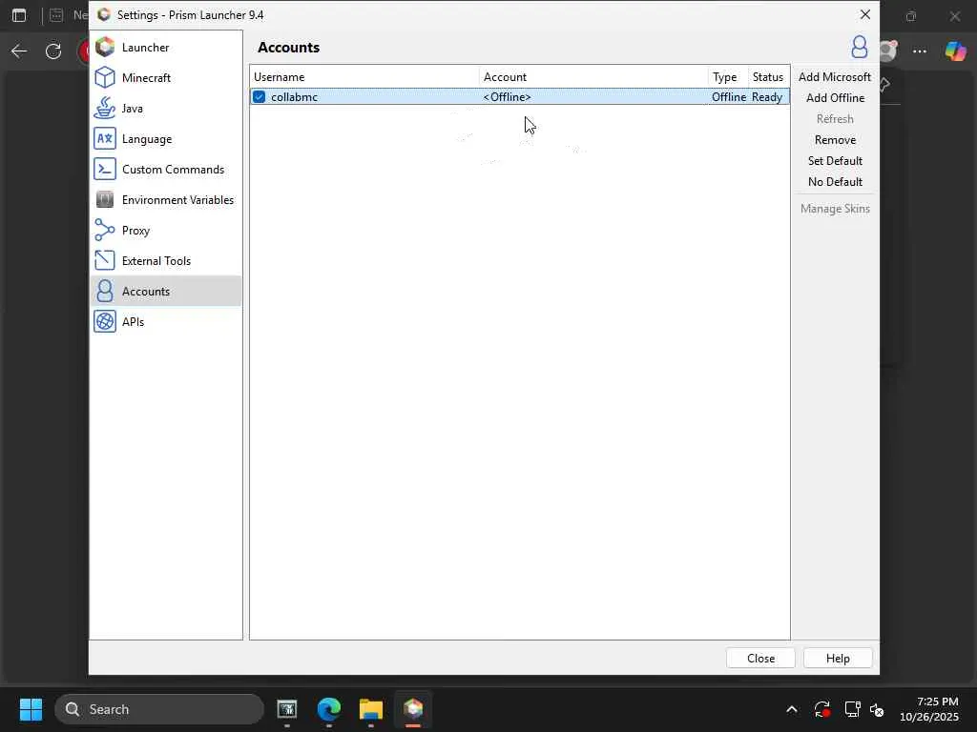Click the sync update tray icon

pos(821,709)
